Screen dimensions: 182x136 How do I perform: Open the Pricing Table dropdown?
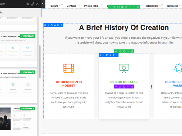[93, 6]
